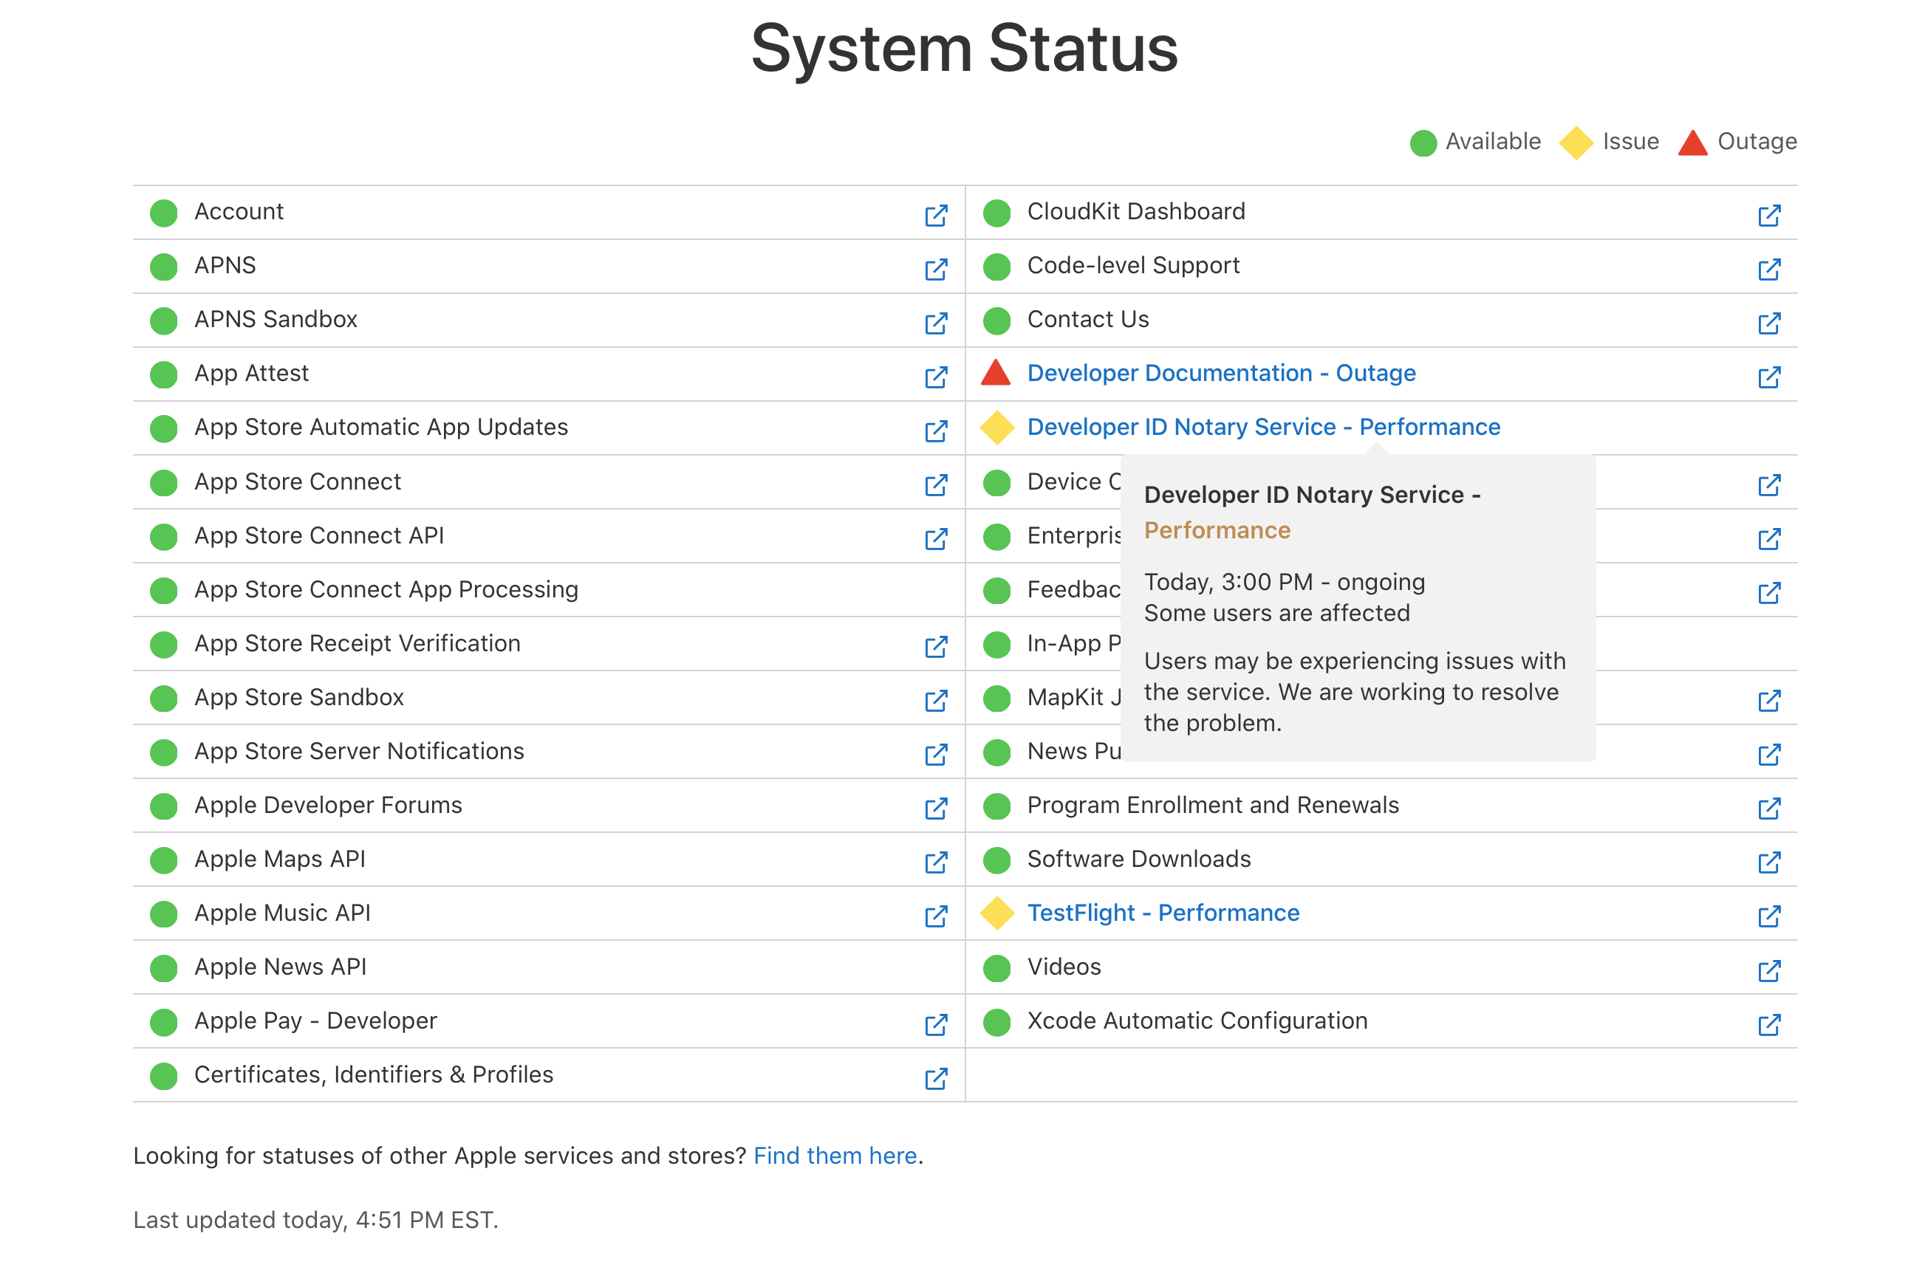Viewport: 1925px width, 1276px height.
Task: Click green status dot for App Attest
Action: tap(163, 374)
